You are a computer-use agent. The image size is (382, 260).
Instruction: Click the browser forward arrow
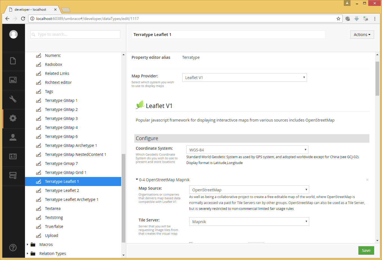pyautogui.click(x=15, y=19)
